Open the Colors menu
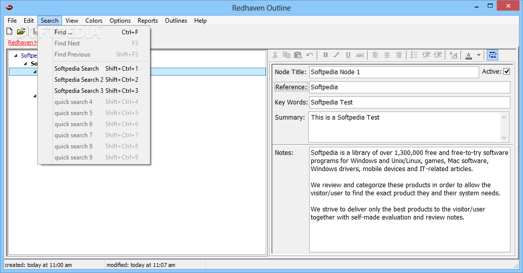The width and height of the screenshot is (523, 273). [94, 20]
